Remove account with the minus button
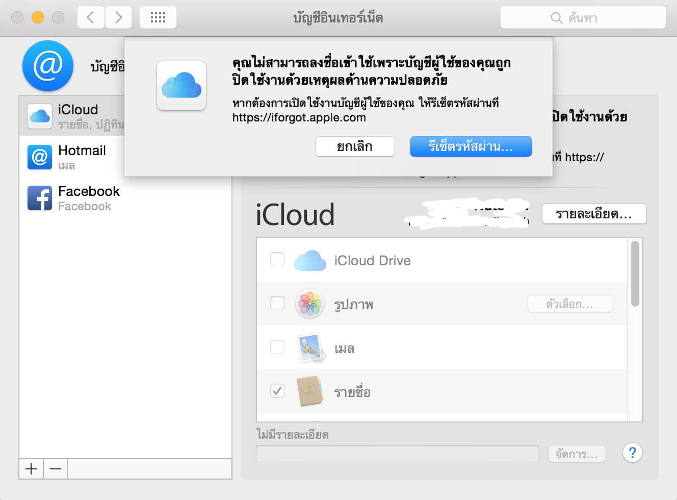677x500 pixels. point(56,469)
